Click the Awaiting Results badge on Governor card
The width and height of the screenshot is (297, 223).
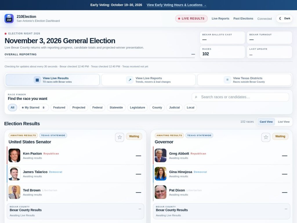(x=169, y=135)
